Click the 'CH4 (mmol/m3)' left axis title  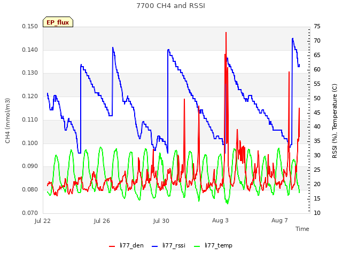point(7,121)
